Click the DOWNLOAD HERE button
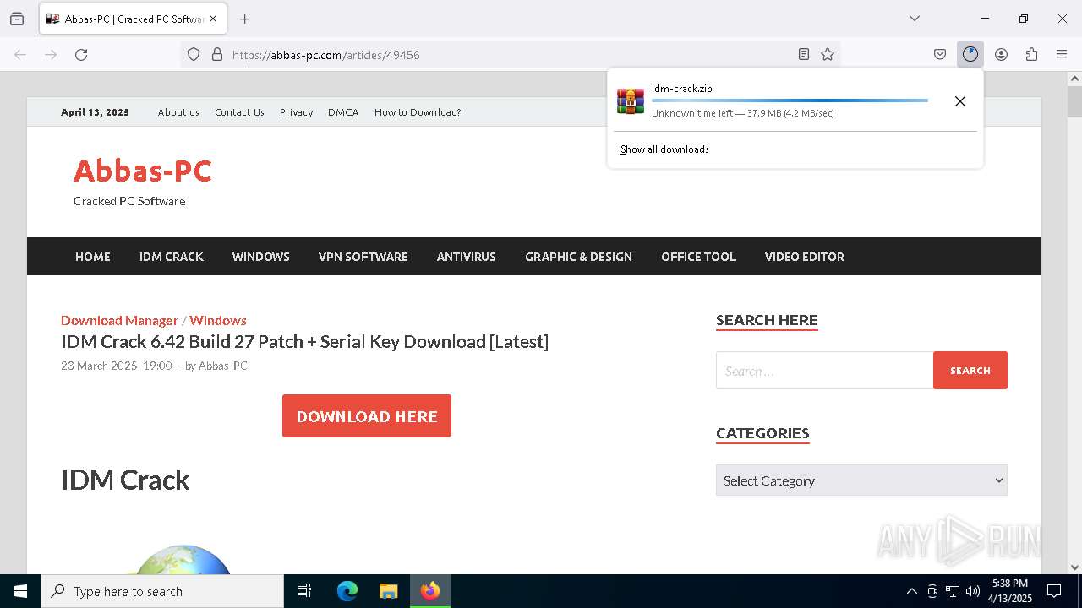The width and height of the screenshot is (1082, 608). (367, 416)
